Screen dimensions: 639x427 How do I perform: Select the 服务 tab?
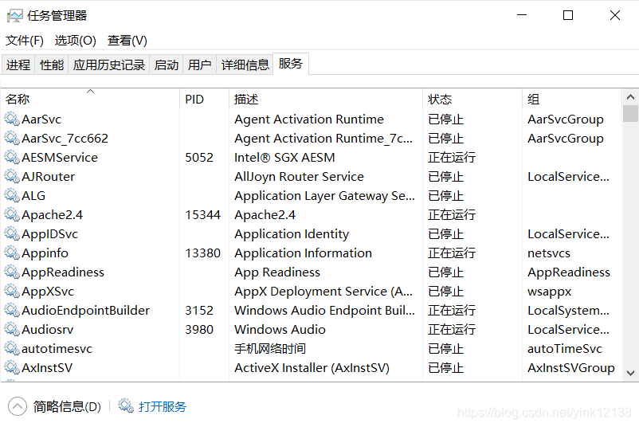[x=291, y=64]
